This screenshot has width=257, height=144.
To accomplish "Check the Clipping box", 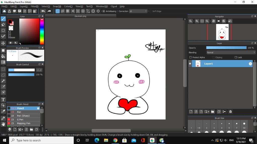I will tap(213, 57).
